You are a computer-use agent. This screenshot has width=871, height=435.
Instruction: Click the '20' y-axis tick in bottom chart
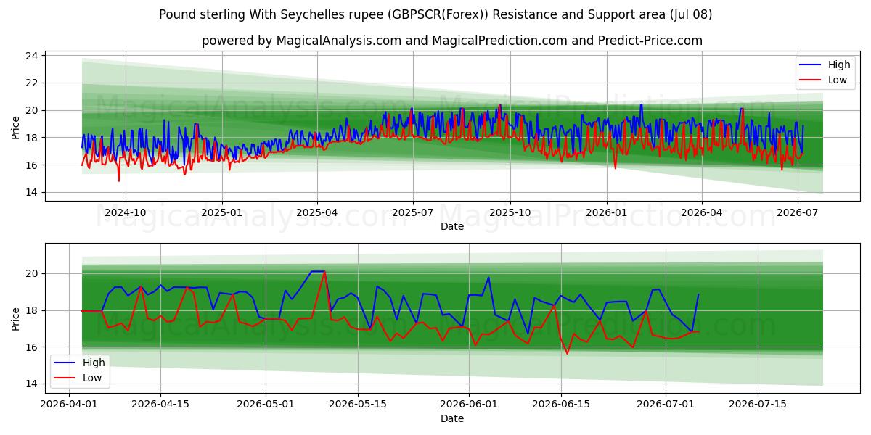[33, 273]
